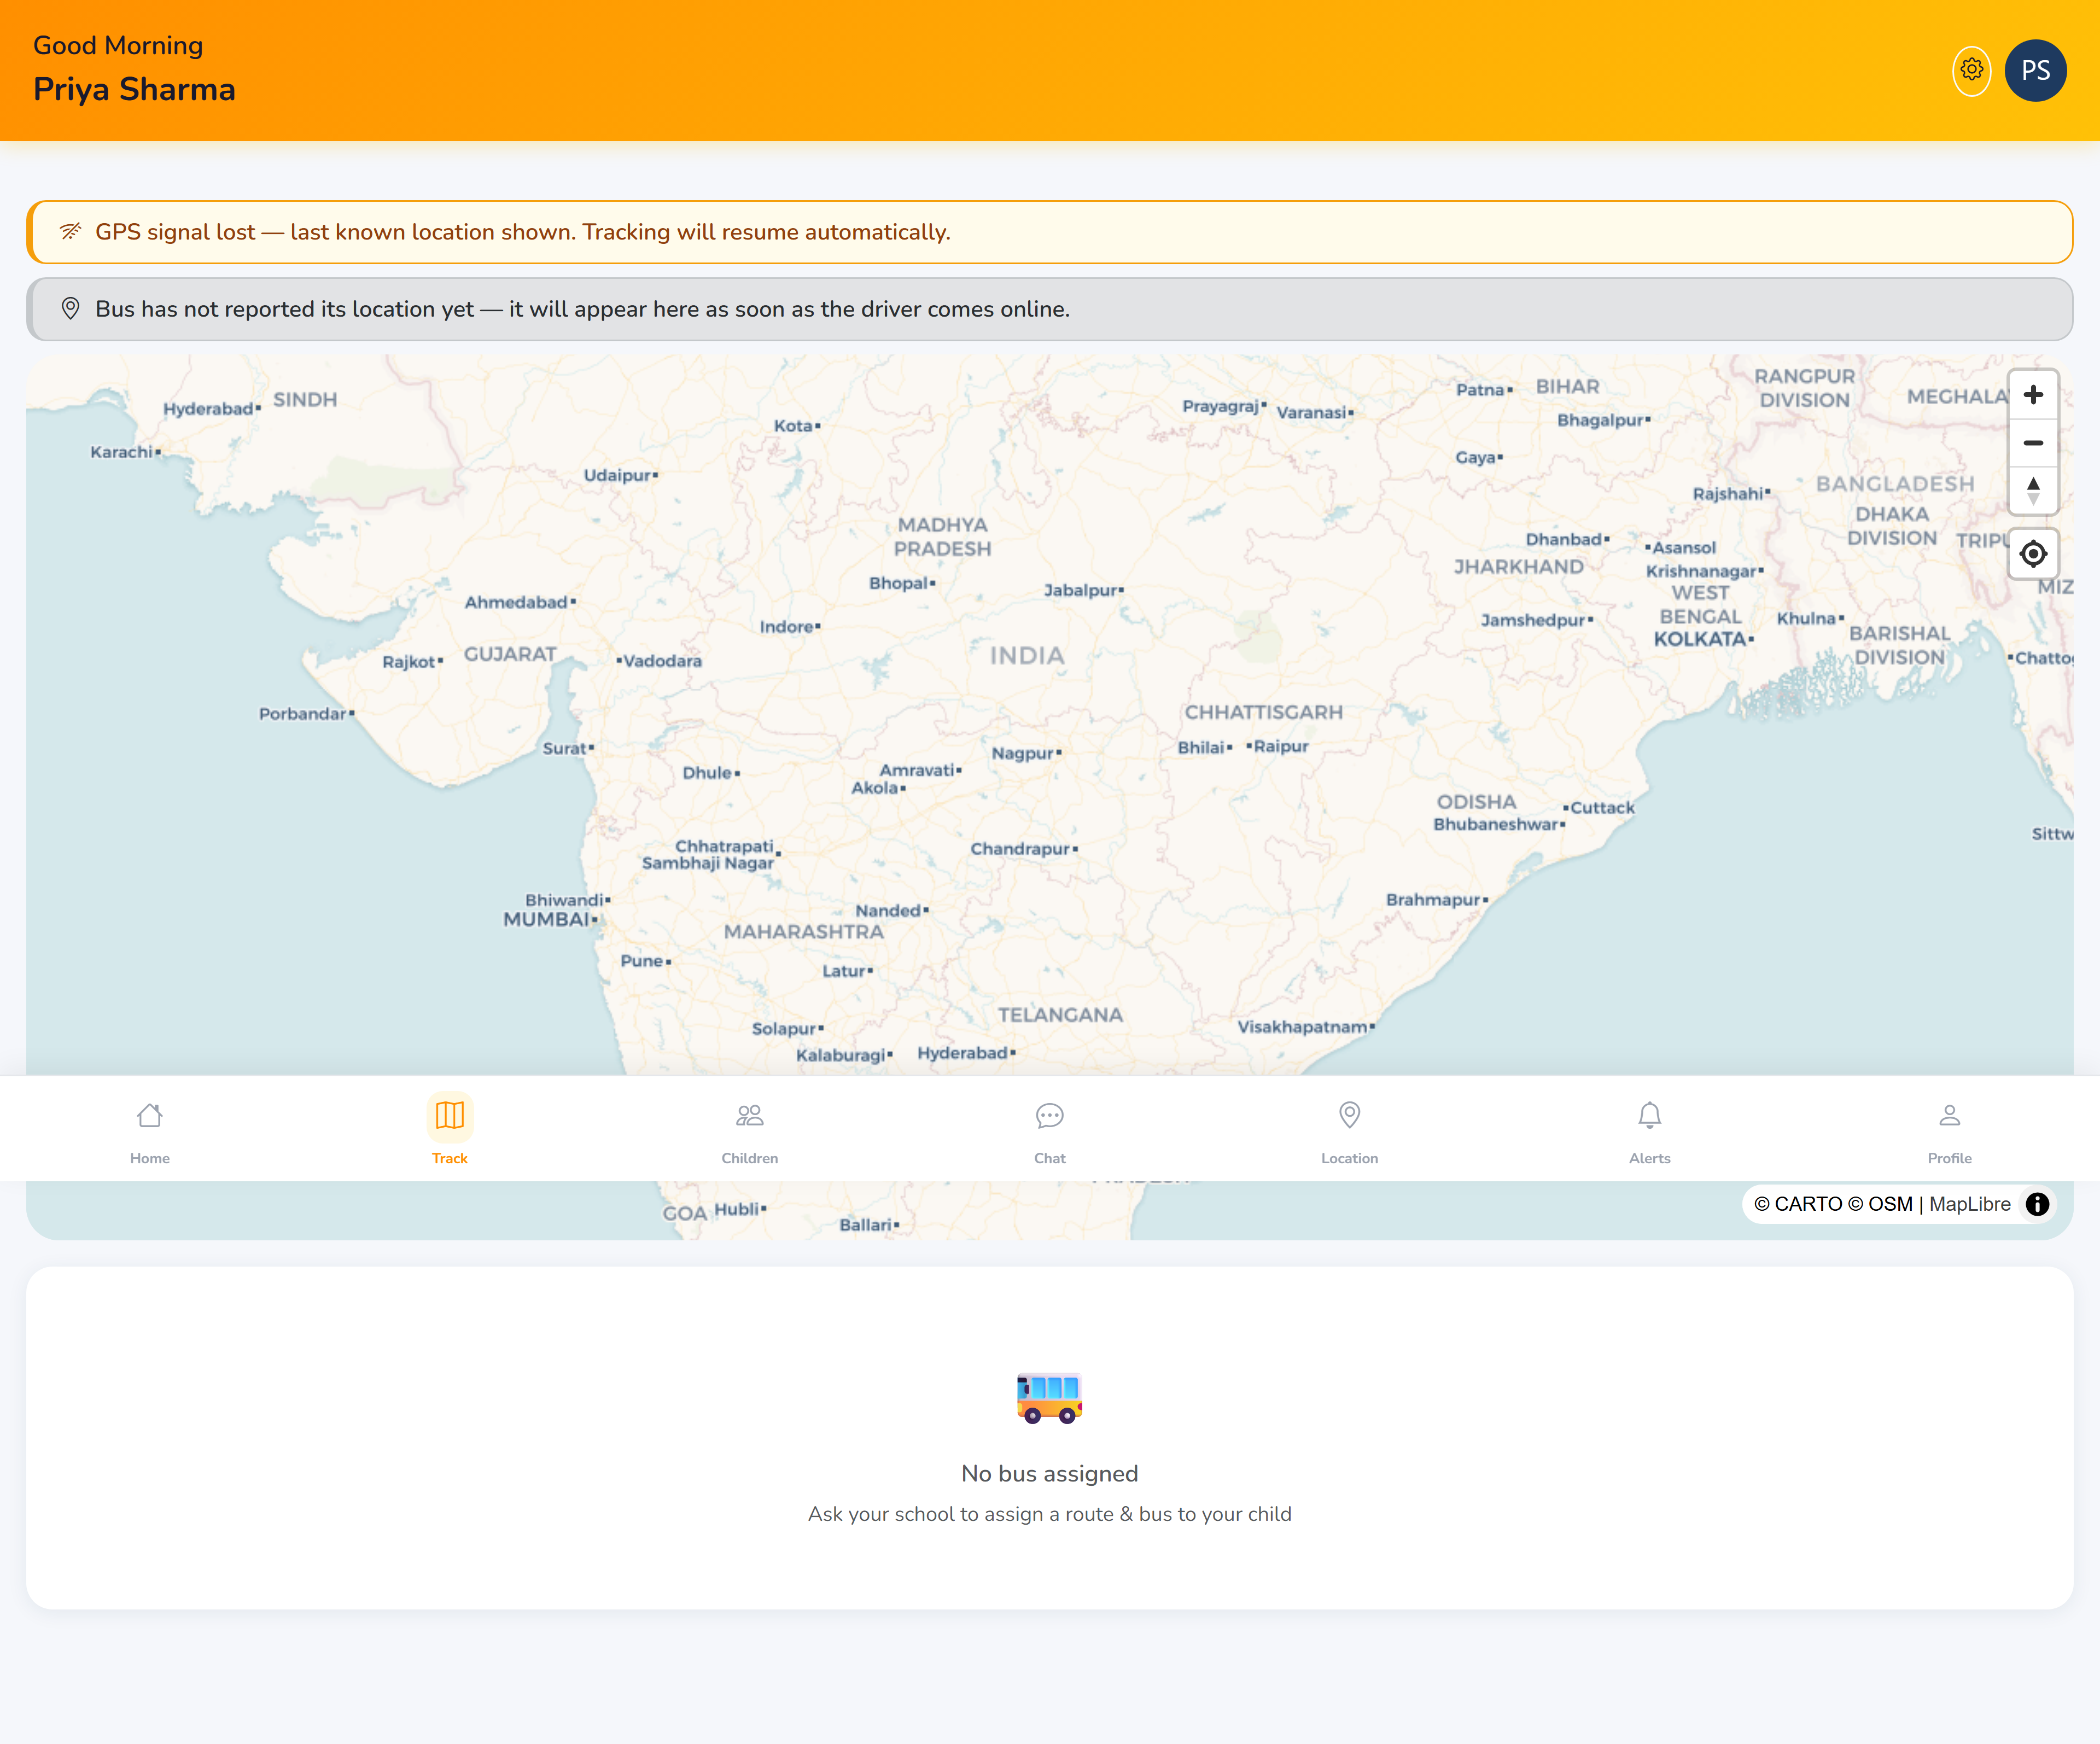The image size is (2100, 1744).
Task: Open the Children tab
Action: pyautogui.click(x=750, y=1131)
